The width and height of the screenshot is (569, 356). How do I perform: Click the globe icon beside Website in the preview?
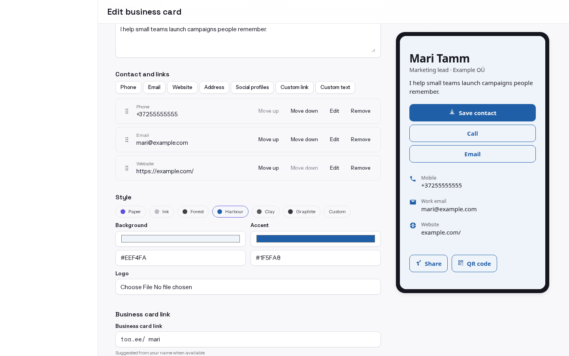click(x=413, y=225)
